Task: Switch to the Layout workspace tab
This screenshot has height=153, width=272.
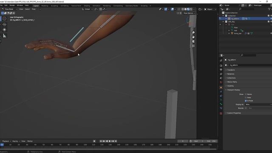Action: point(36,6)
